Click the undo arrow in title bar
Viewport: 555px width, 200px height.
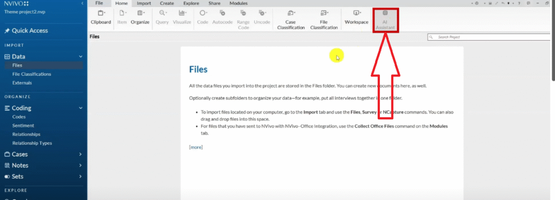503,3
